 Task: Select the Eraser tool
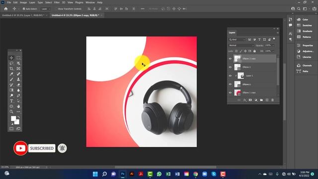(x=18, y=85)
